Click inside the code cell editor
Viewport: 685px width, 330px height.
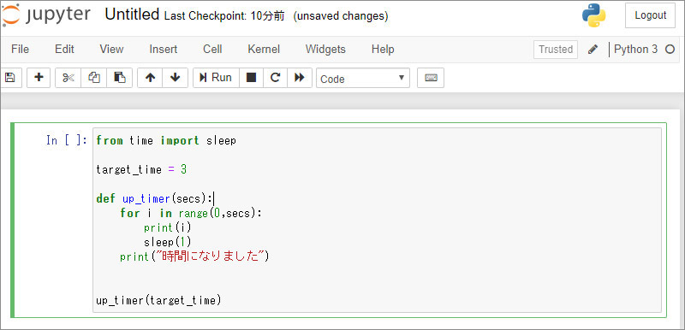click(x=377, y=221)
